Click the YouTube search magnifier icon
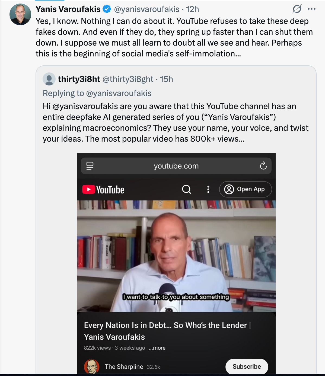Screen dimensions: 325x376 (x=186, y=189)
